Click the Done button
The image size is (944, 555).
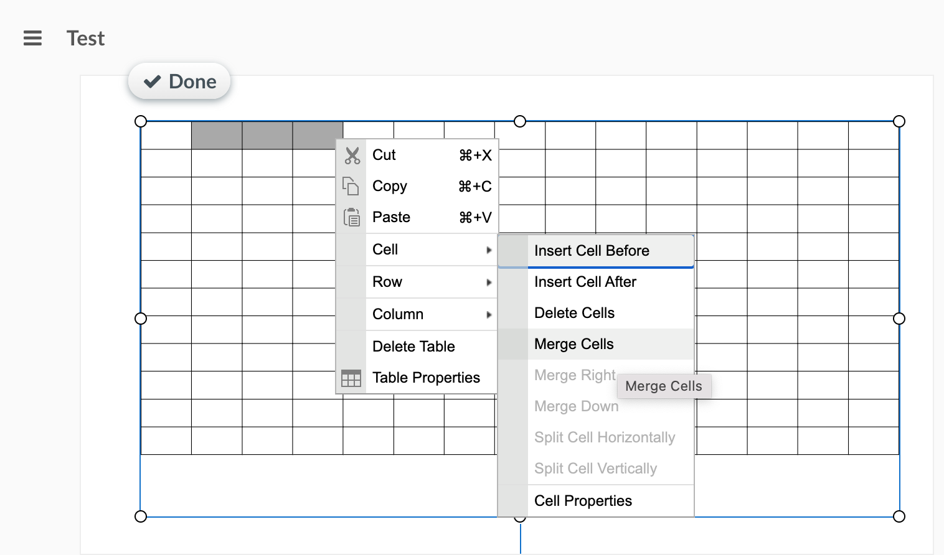click(x=179, y=82)
